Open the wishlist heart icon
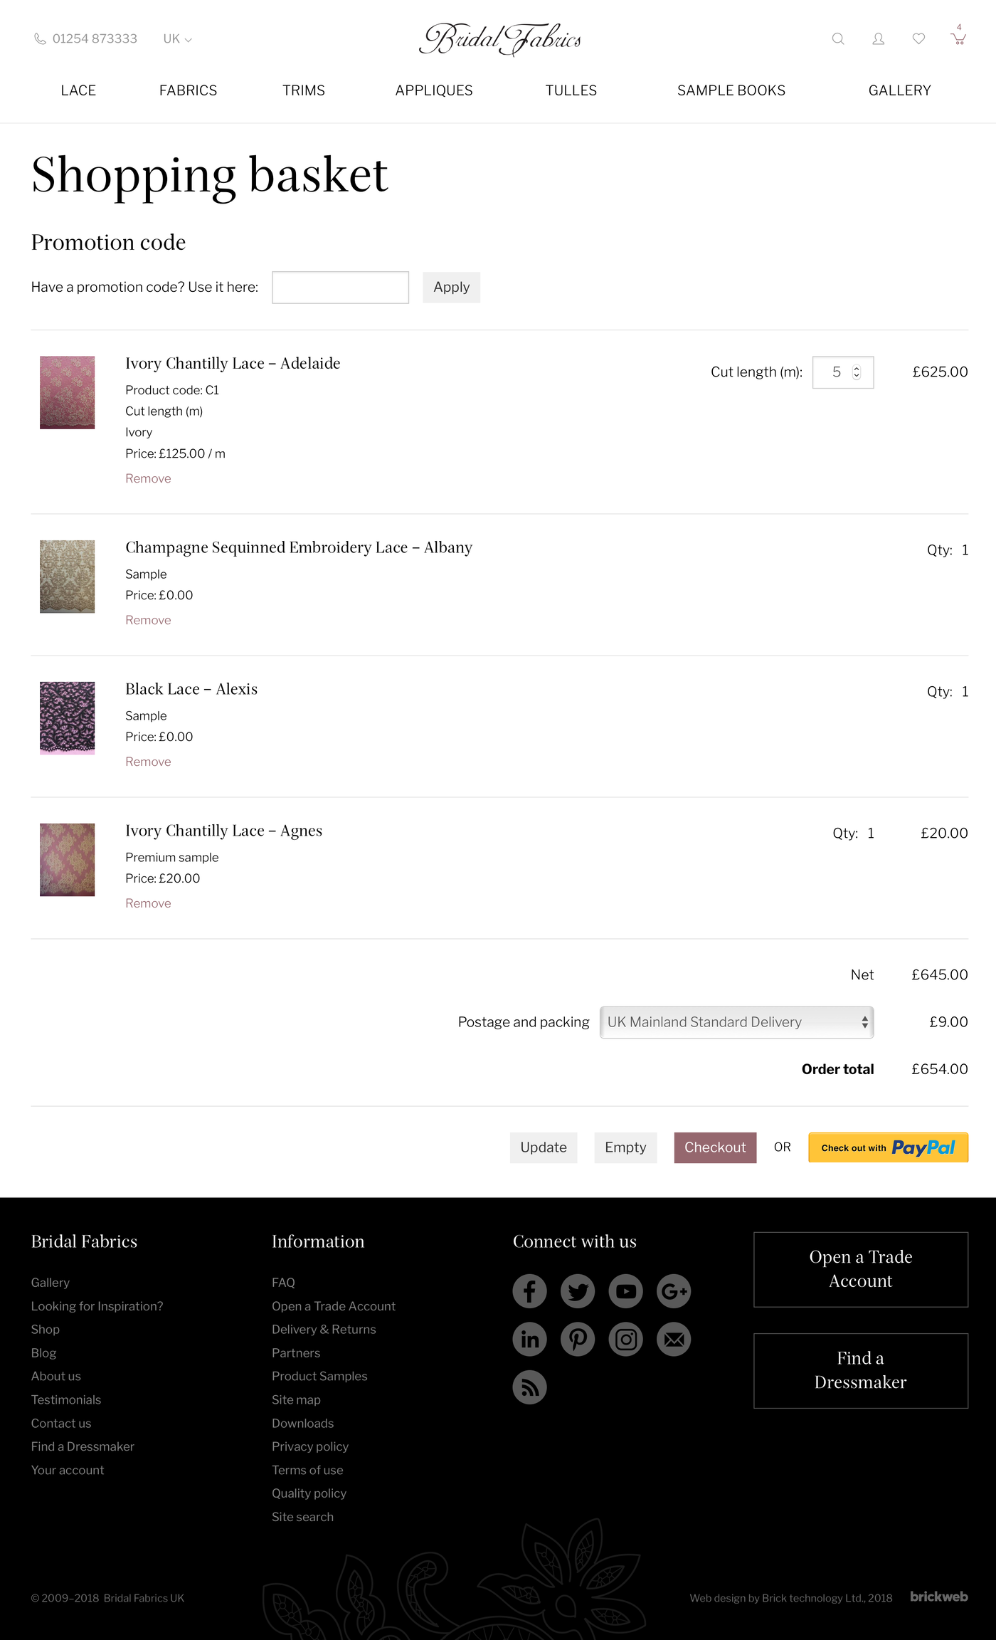Image resolution: width=996 pixels, height=1640 pixels. [918, 39]
